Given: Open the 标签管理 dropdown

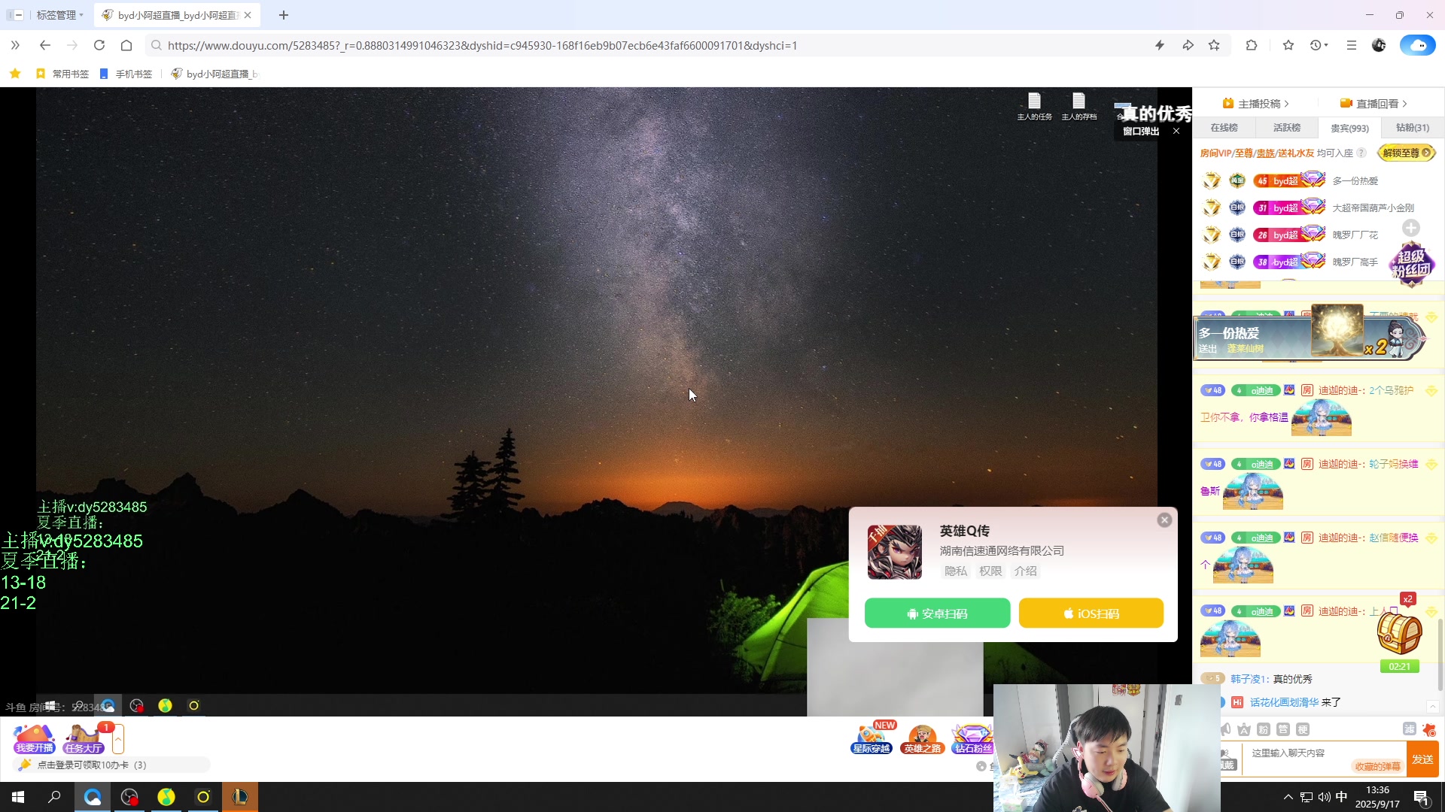Looking at the screenshot, I should (60, 15).
